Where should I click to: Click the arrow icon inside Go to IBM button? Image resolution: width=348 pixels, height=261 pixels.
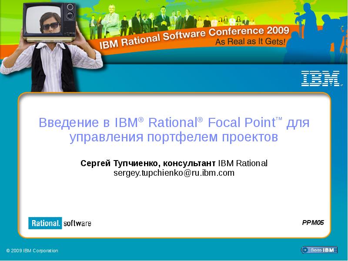pyautogui.click(x=304, y=249)
